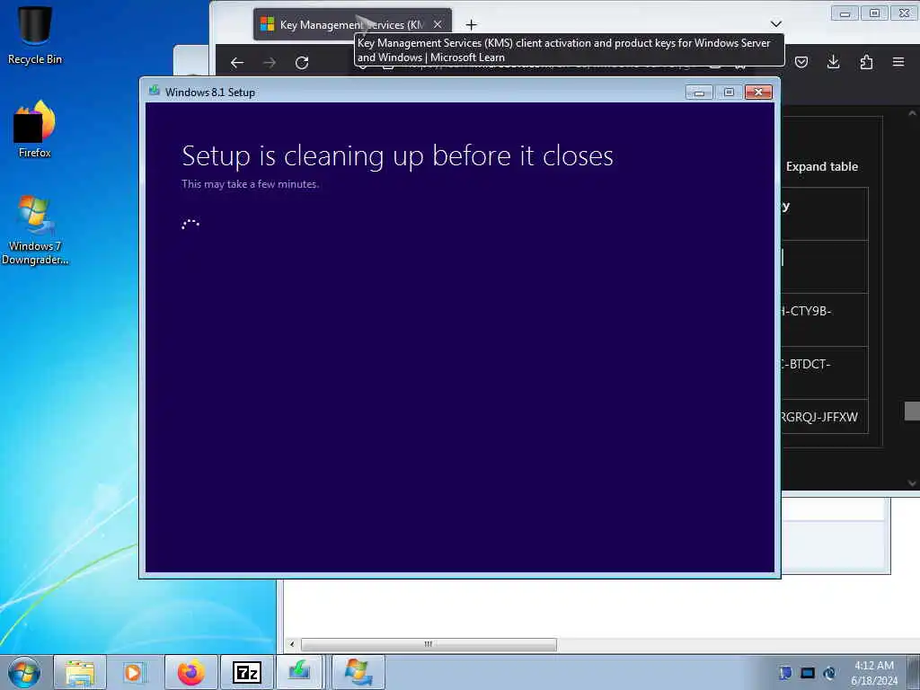Viewport: 920px width, 690px height.
Task: Select the Key Management Services browser tab
Action: 352,24
